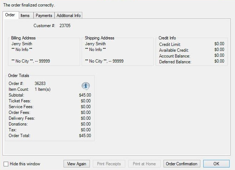The height and width of the screenshot is (170, 235).
Task: Click customer number 23705
Action: 65,26
